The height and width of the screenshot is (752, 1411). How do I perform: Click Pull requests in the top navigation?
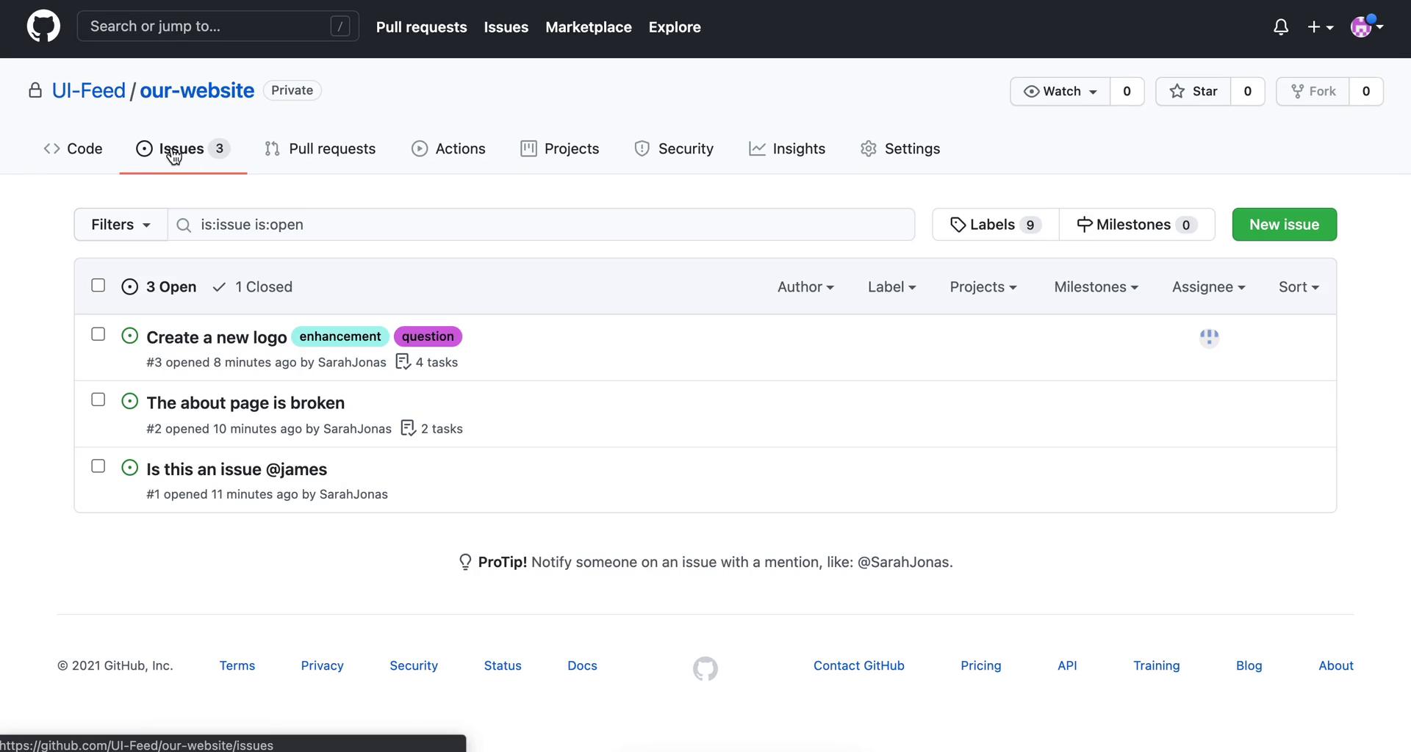click(421, 27)
